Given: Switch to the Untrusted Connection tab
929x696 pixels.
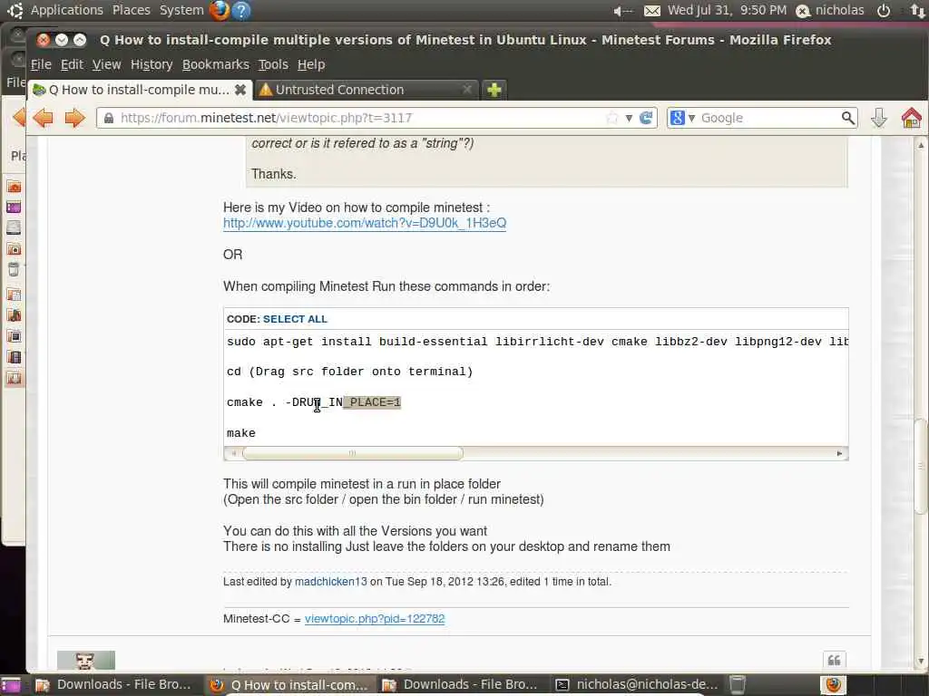Looking at the screenshot, I should point(367,90).
